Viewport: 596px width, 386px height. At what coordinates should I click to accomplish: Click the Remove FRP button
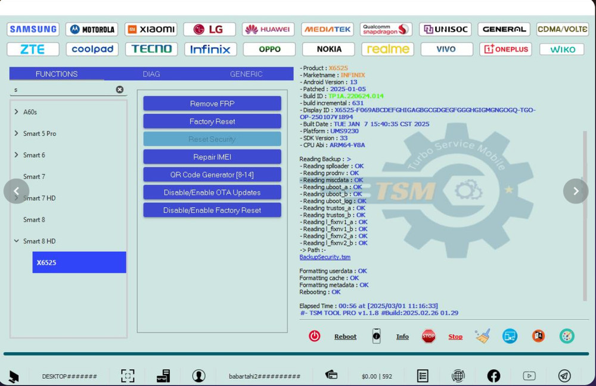pyautogui.click(x=212, y=102)
